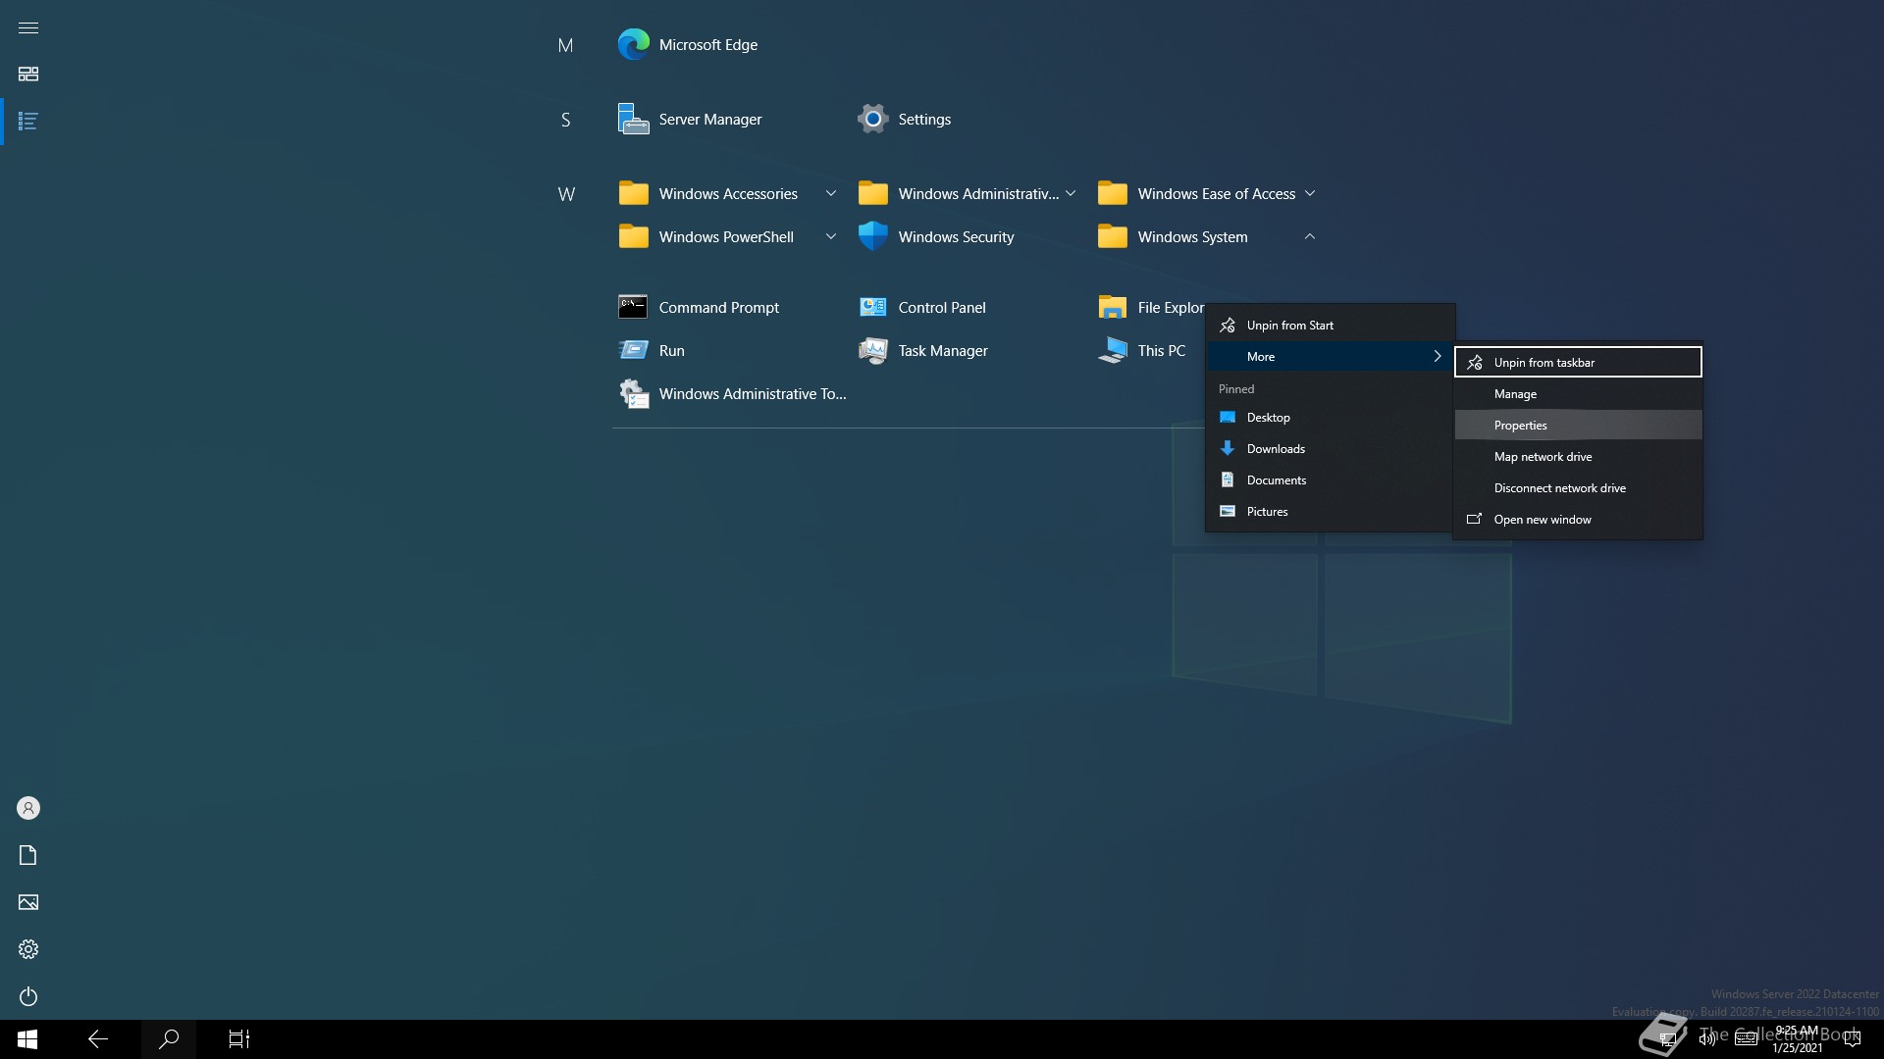Choose Disconnect network drive

click(x=1578, y=488)
